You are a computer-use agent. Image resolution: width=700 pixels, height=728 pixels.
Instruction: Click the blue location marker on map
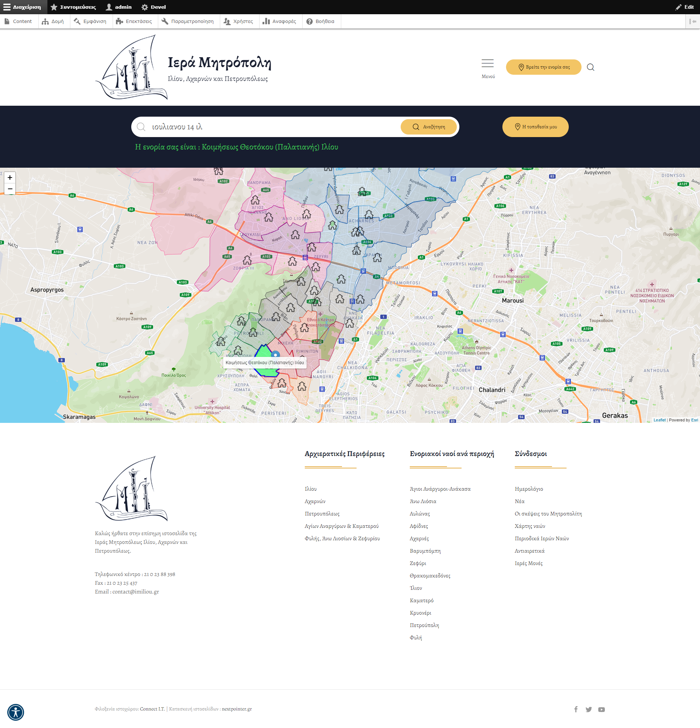(x=275, y=355)
